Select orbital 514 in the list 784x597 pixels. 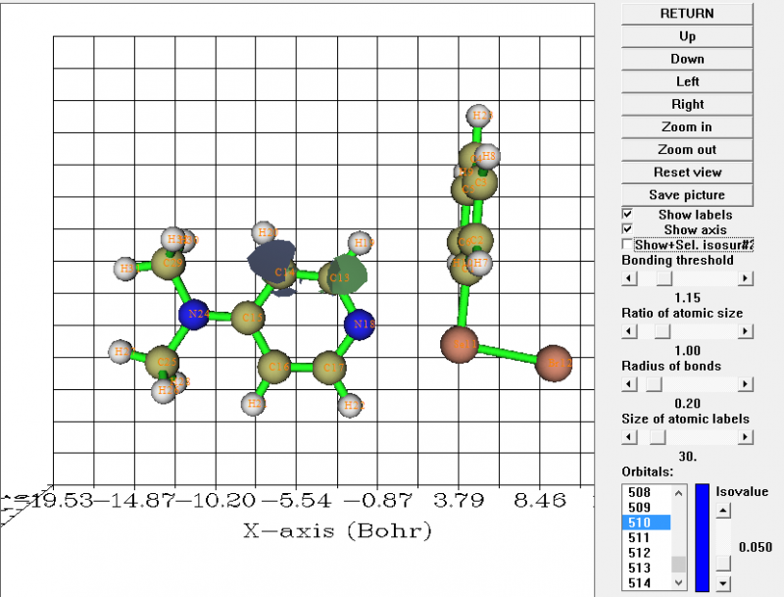646,583
